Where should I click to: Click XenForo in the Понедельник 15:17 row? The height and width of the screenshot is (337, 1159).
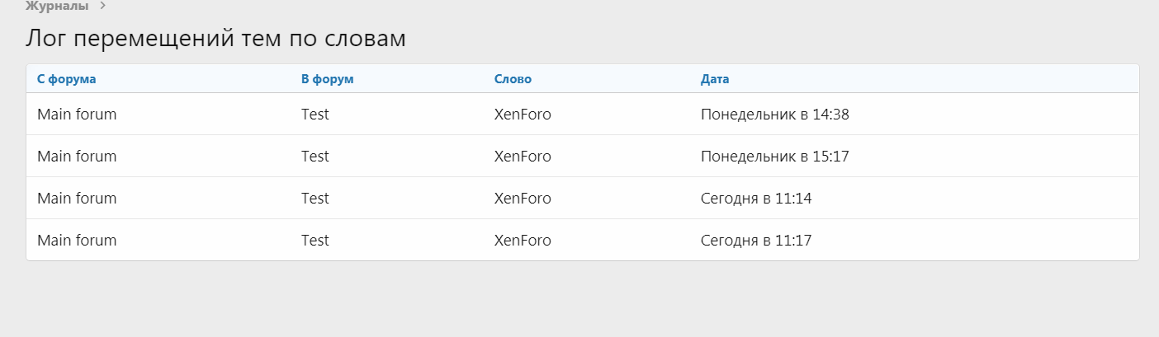[x=523, y=157]
